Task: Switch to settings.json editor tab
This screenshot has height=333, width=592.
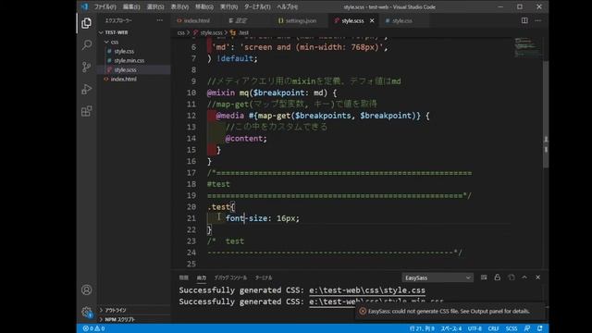Action: [x=301, y=20]
